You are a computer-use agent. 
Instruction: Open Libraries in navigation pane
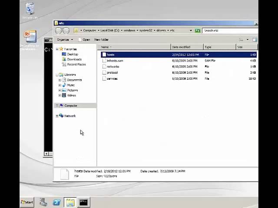(x=70, y=75)
